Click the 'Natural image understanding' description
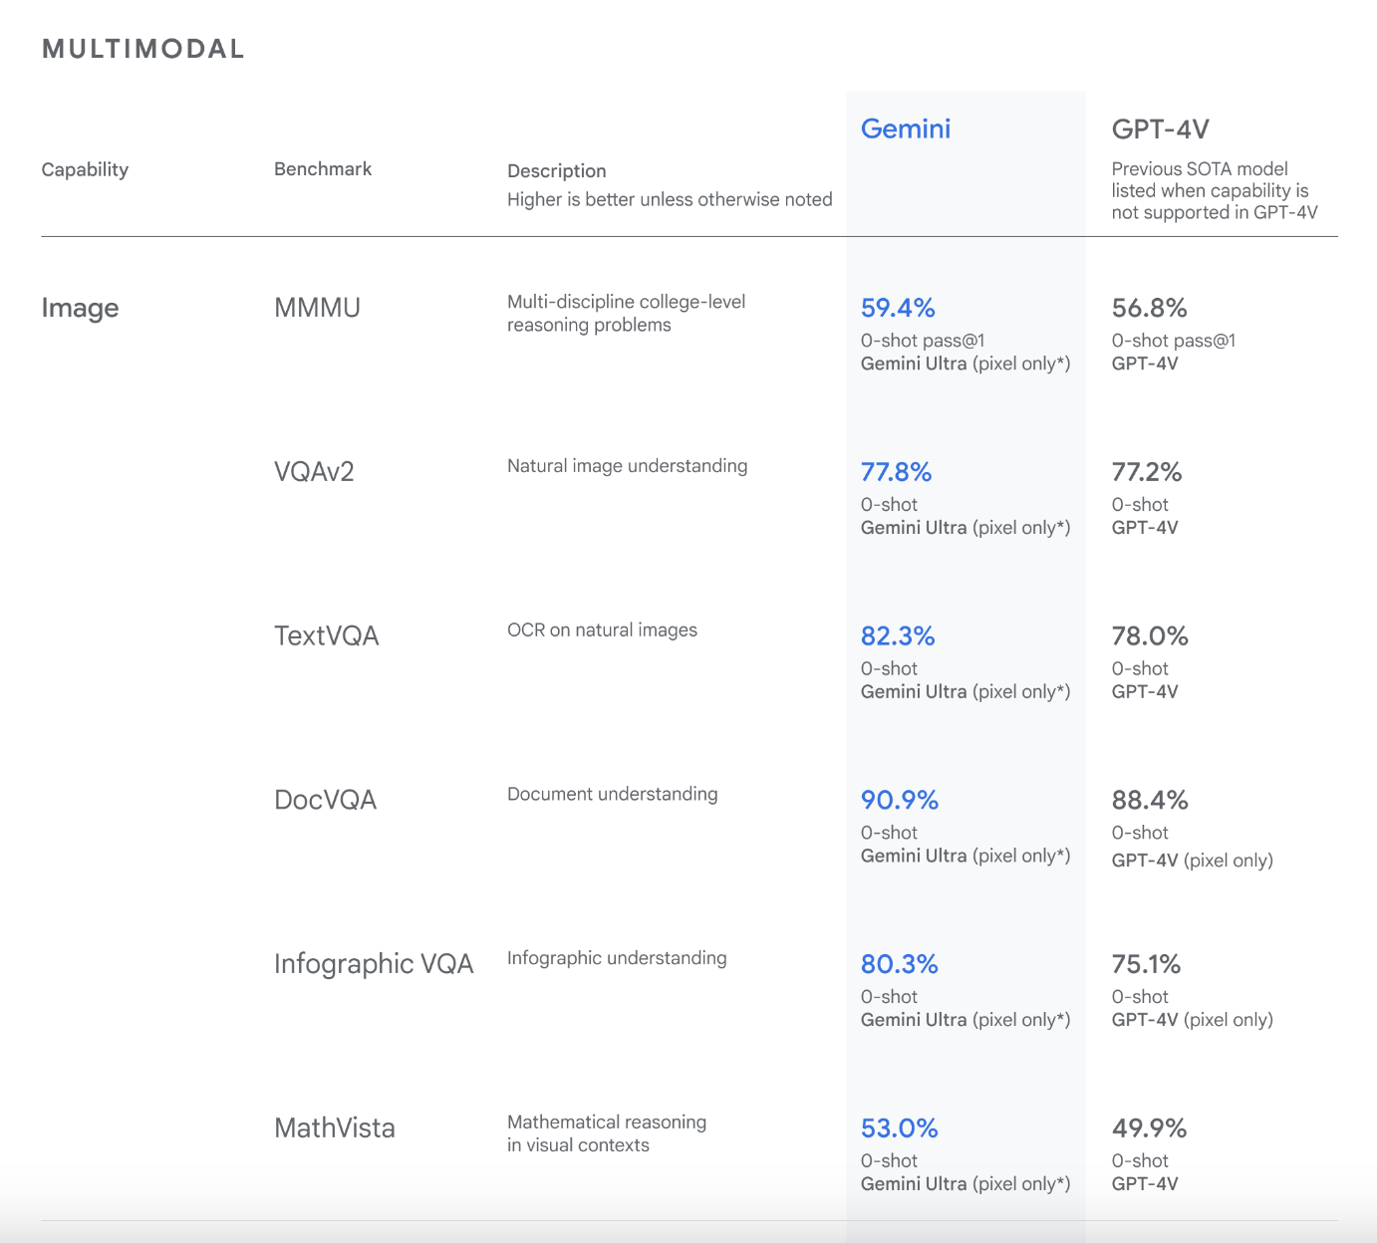The height and width of the screenshot is (1243, 1377). pyautogui.click(x=627, y=466)
